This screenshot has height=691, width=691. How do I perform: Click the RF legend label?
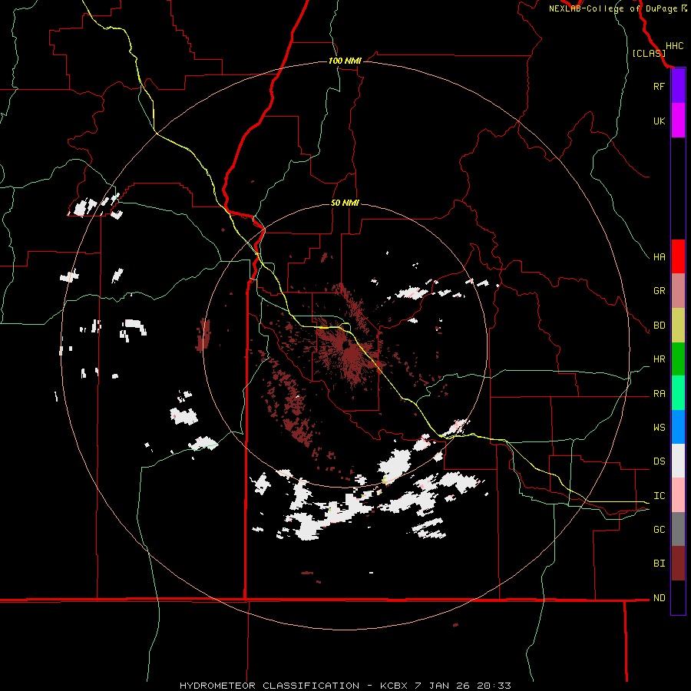click(659, 86)
